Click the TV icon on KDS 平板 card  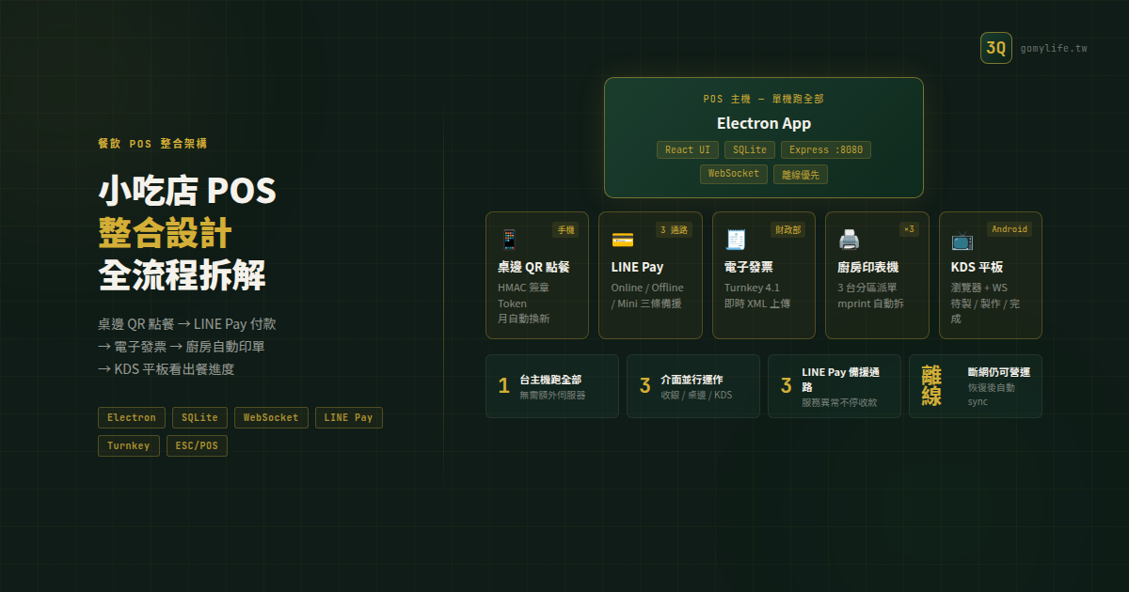click(x=962, y=240)
